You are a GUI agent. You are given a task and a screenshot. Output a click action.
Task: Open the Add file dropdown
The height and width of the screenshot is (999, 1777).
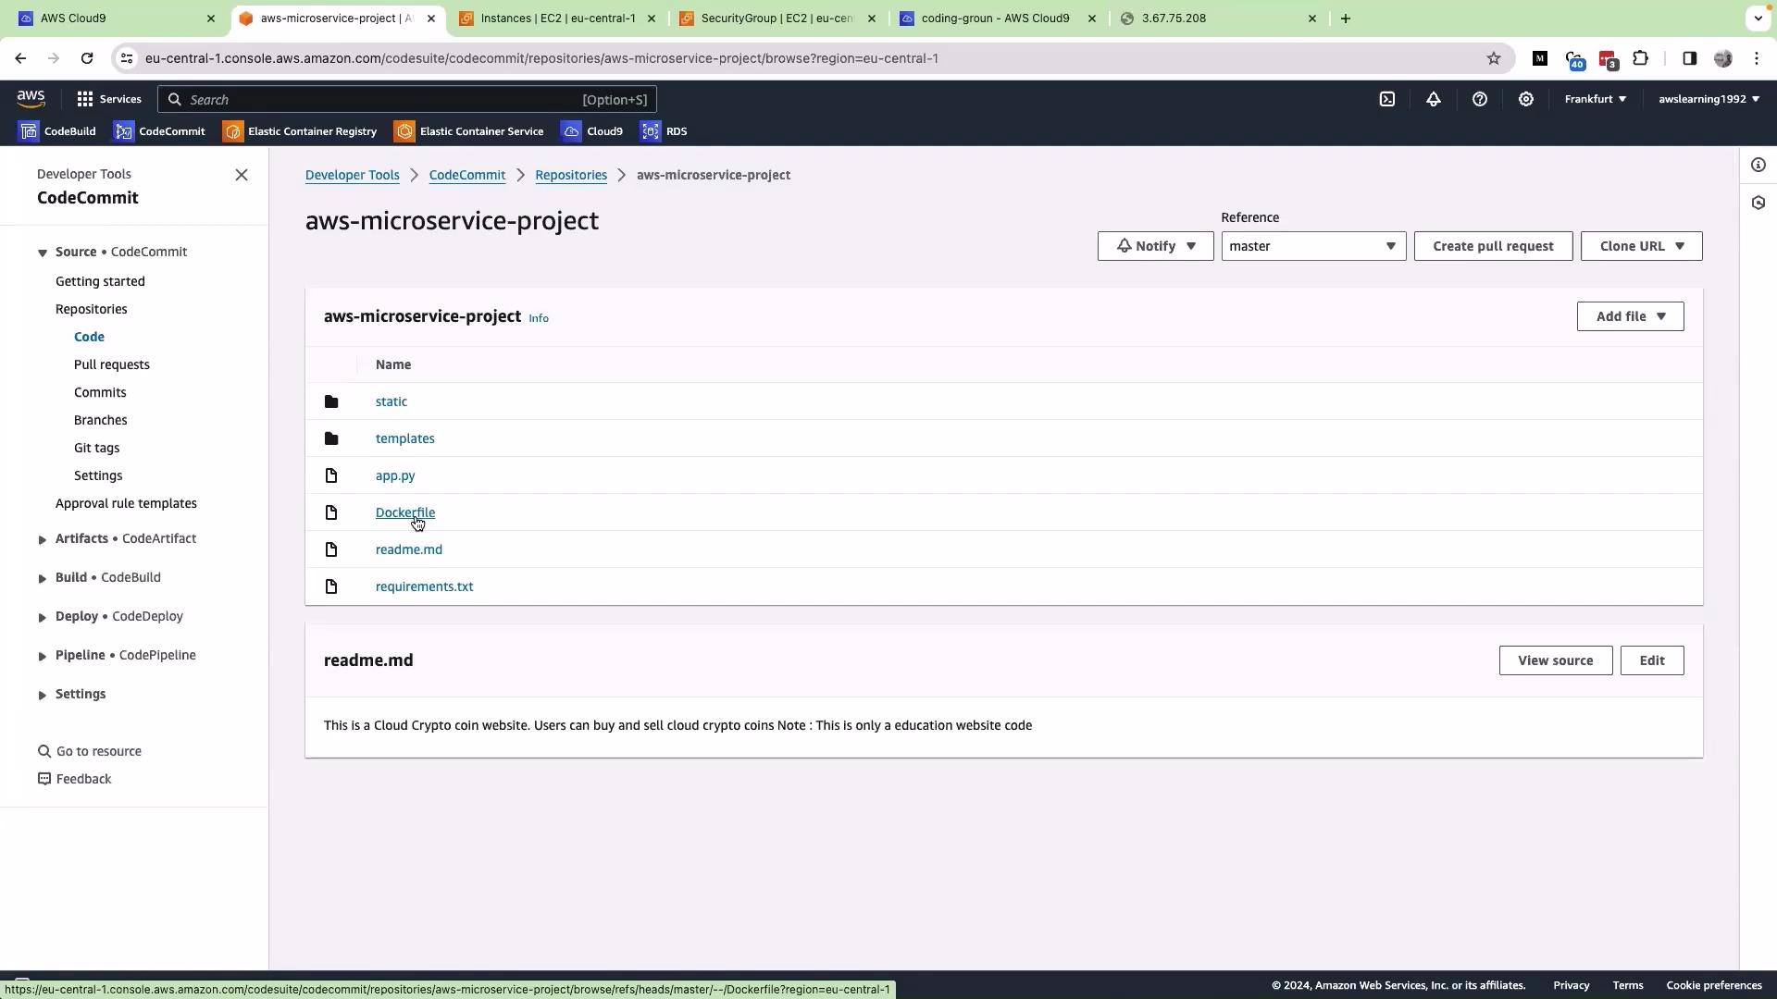click(1630, 316)
